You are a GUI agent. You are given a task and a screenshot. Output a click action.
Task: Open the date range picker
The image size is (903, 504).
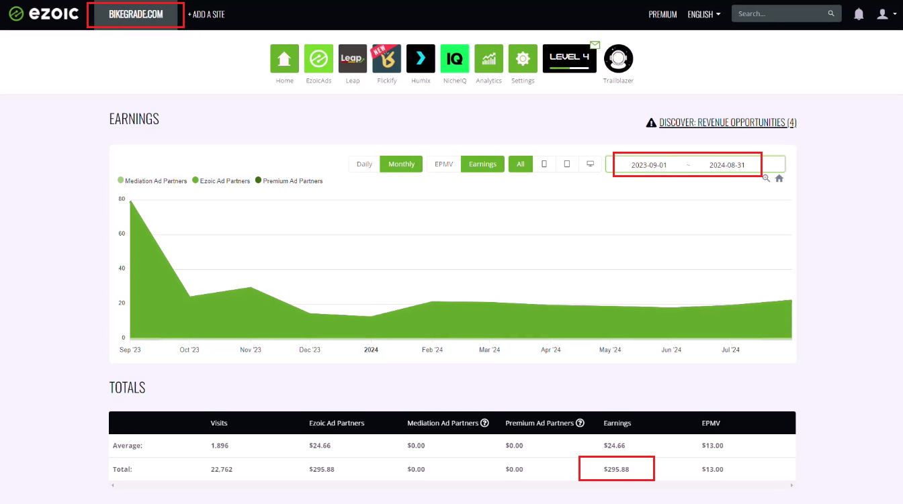tap(695, 164)
